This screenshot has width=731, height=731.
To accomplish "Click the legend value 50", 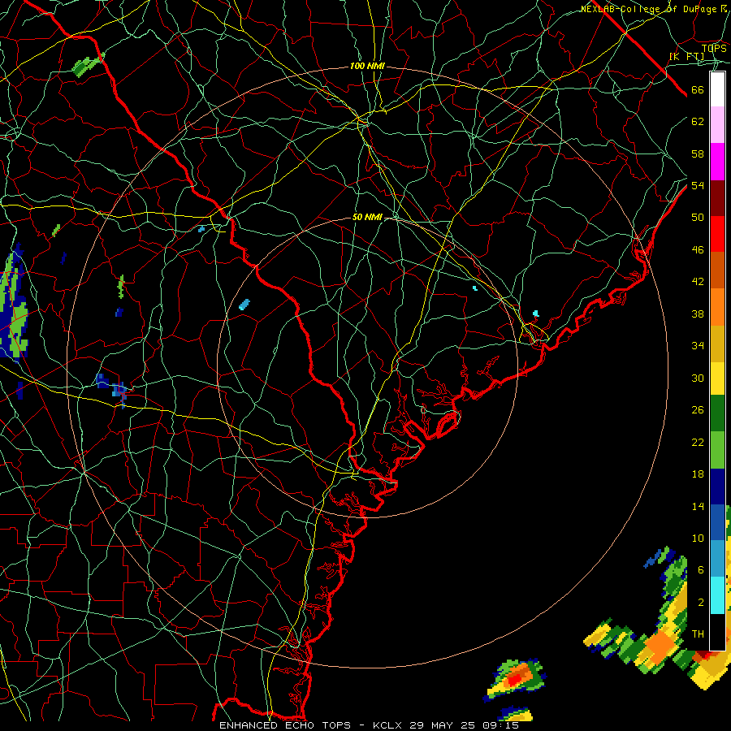I will point(698,217).
